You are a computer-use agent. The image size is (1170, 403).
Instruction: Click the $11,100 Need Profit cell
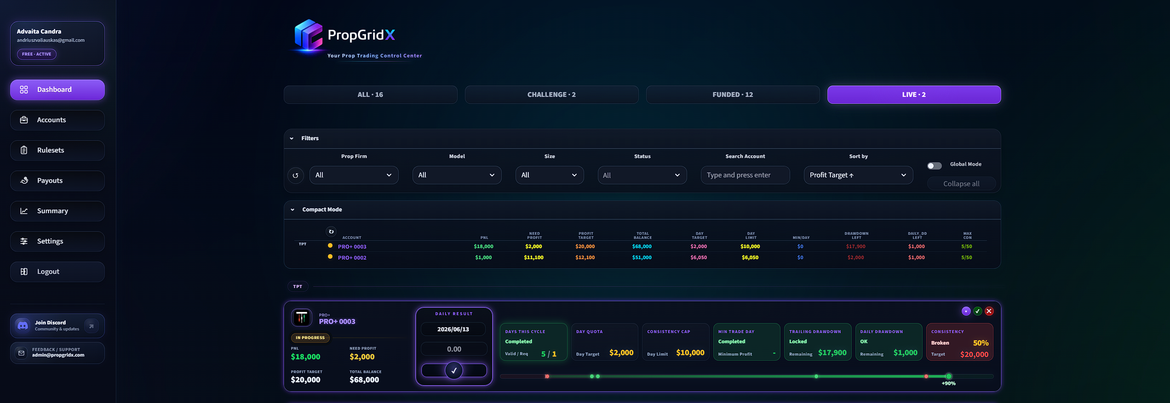533,258
